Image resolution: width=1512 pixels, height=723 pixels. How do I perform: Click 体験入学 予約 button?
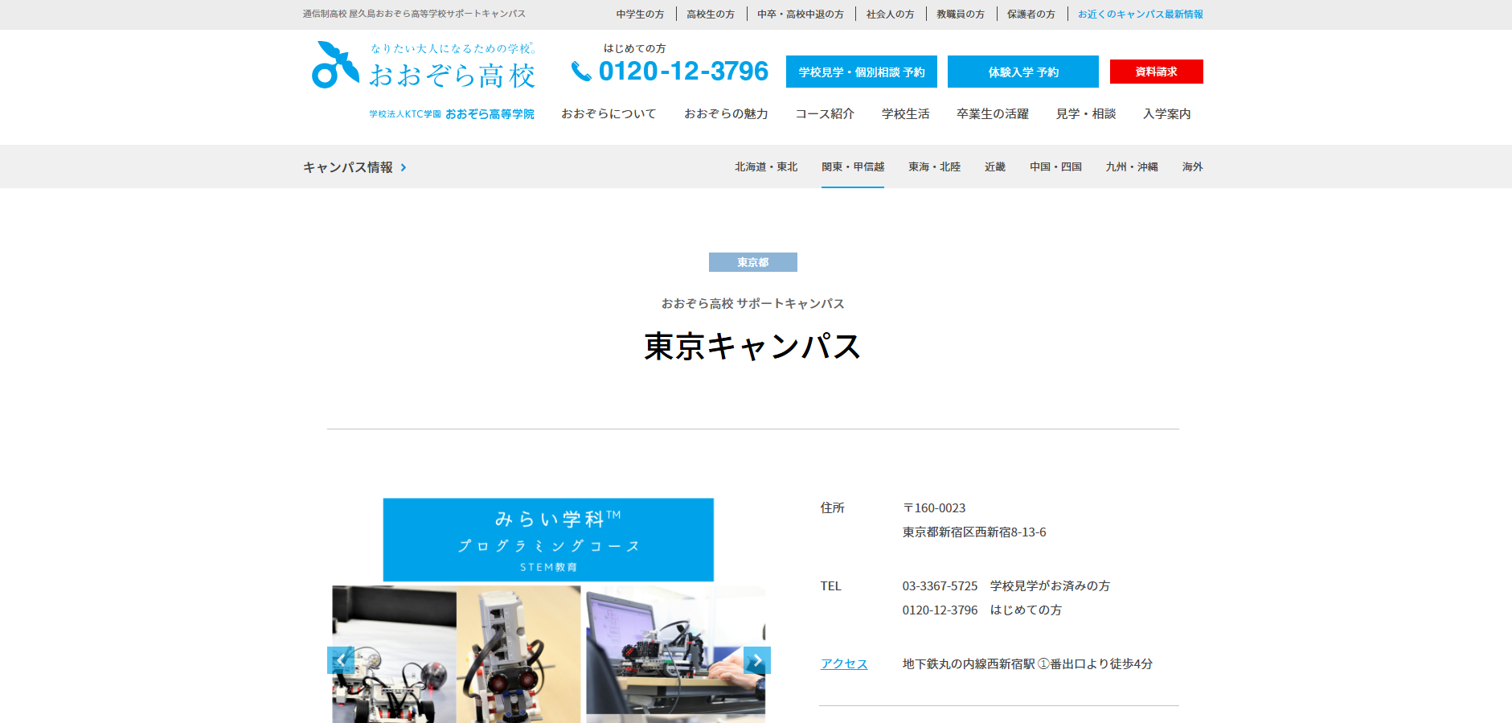(x=1023, y=72)
